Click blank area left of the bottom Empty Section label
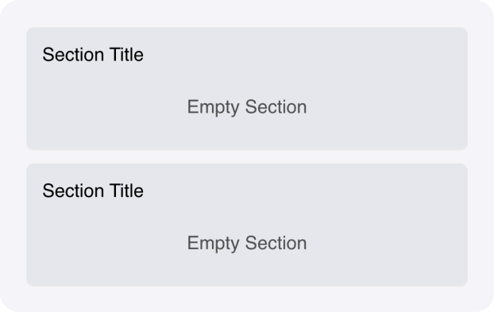The height and width of the screenshot is (312, 494). click(x=107, y=244)
